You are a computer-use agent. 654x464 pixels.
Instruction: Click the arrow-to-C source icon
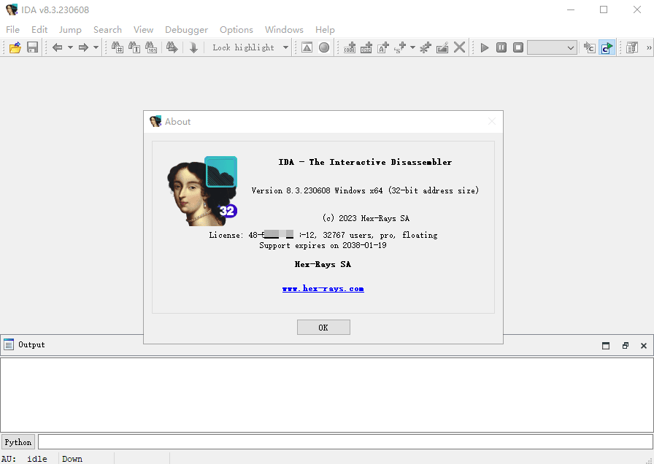[589, 47]
